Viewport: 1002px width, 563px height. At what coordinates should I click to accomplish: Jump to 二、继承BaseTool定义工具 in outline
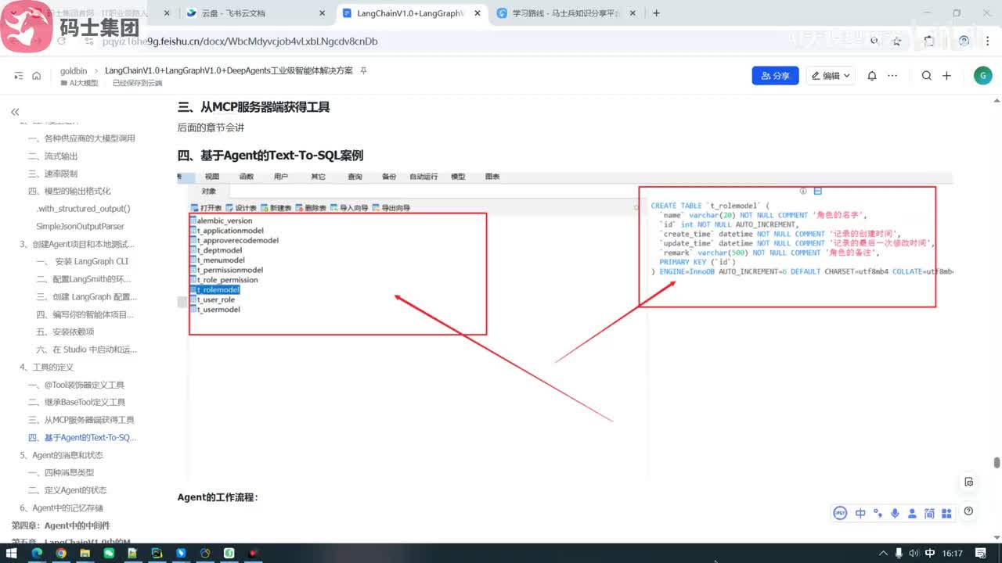coord(77,402)
